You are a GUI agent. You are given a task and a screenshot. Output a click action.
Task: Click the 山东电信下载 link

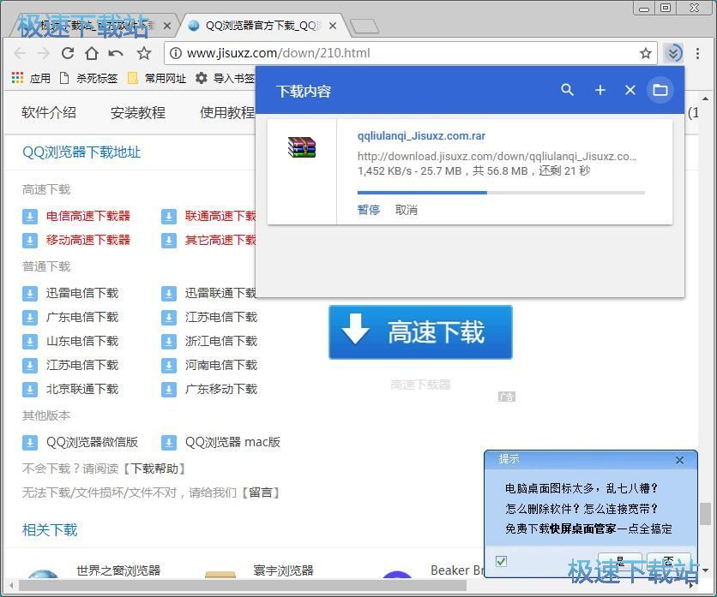tap(82, 341)
